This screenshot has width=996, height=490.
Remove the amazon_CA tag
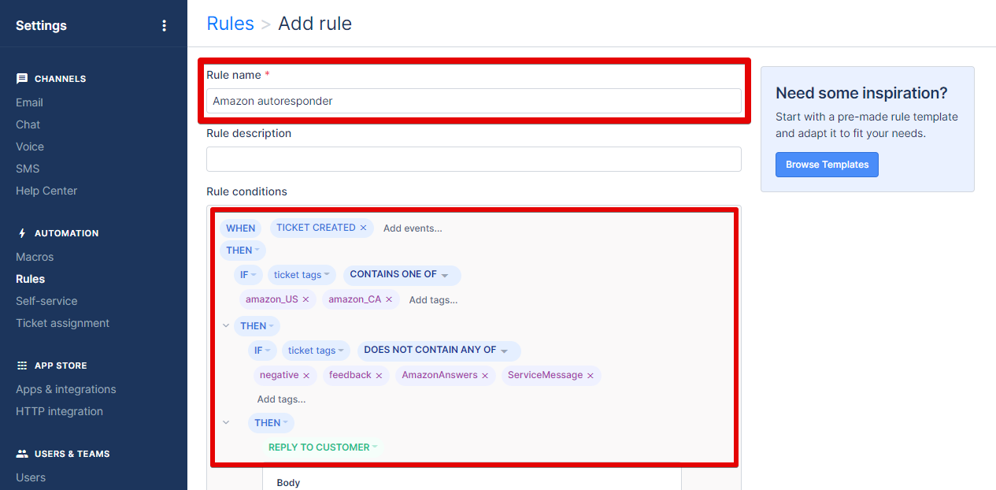click(x=388, y=300)
